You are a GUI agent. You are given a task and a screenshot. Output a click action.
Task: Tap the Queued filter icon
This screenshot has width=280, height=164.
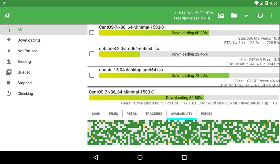(9, 72)
